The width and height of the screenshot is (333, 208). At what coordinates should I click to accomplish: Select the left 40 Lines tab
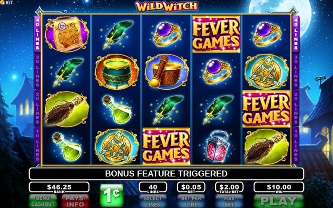tap(38, 34)
